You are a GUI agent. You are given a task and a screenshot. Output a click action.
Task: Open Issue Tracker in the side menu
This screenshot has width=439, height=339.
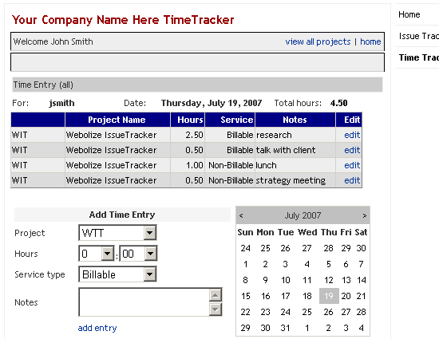419,36
